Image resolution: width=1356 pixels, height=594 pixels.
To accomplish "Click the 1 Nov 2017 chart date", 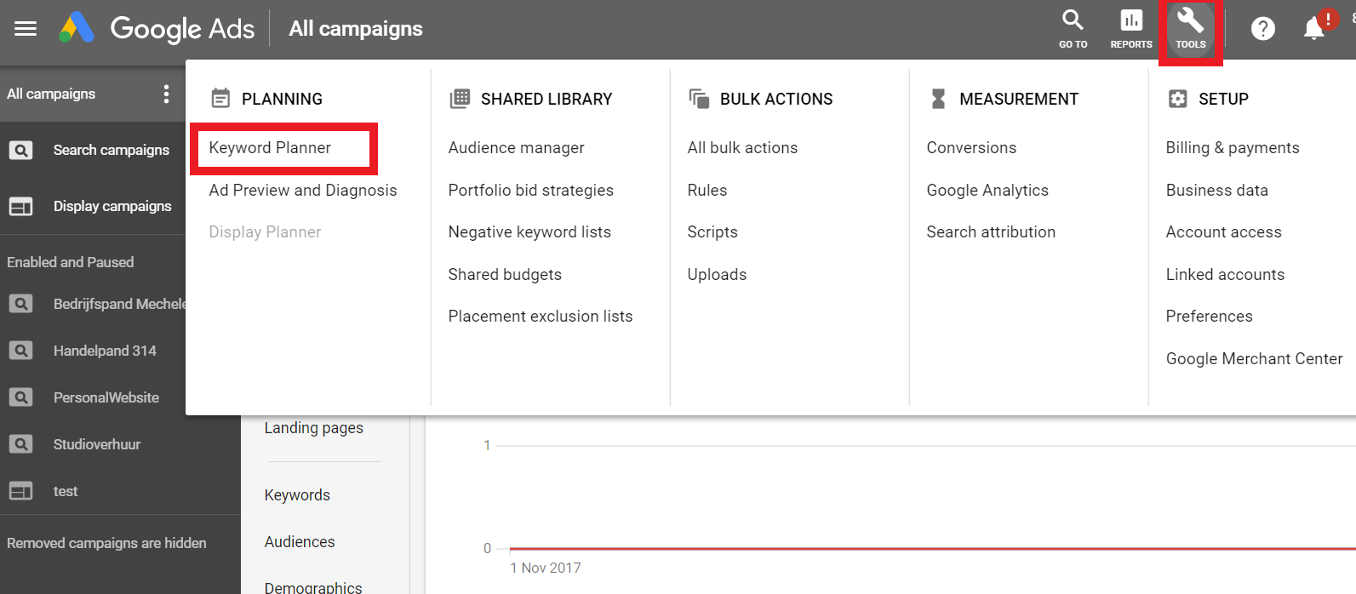I will click(546, 568).
